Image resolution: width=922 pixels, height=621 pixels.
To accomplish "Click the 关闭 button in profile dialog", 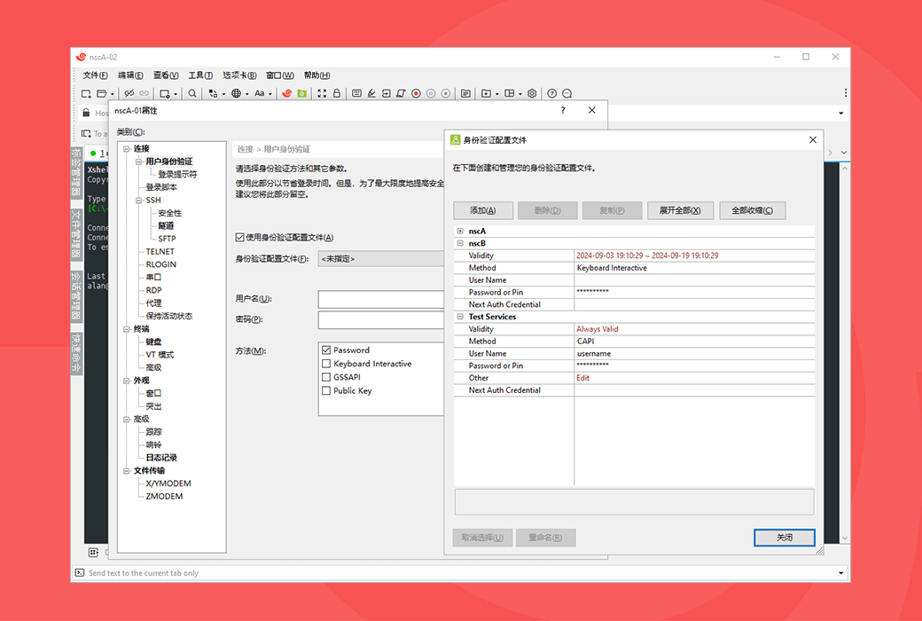I will [785, 538].
